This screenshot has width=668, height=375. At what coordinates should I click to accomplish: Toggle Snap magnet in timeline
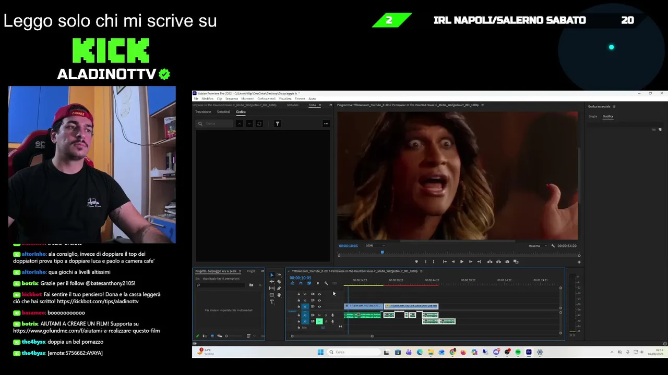(301, 283)
